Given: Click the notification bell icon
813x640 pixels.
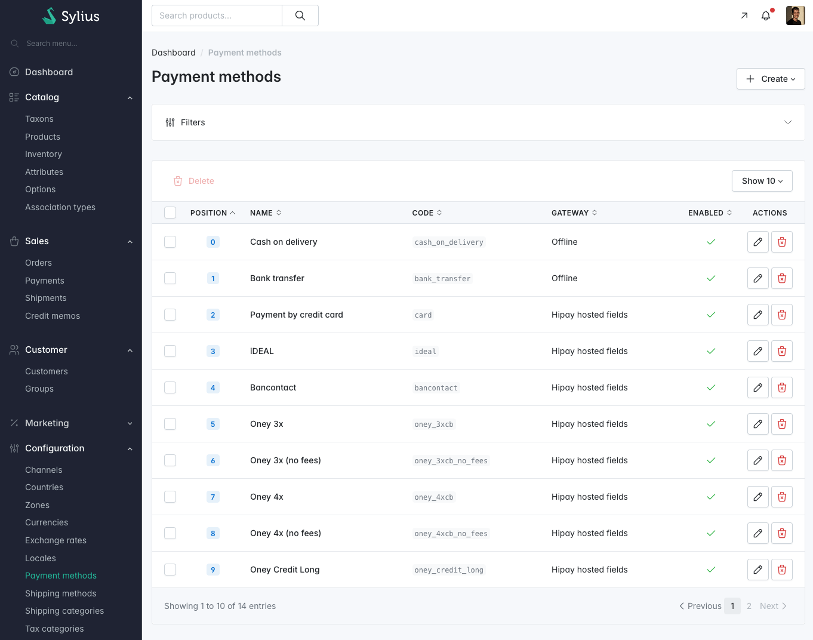Looking at the screenshot, I should [x=766, y=16].
